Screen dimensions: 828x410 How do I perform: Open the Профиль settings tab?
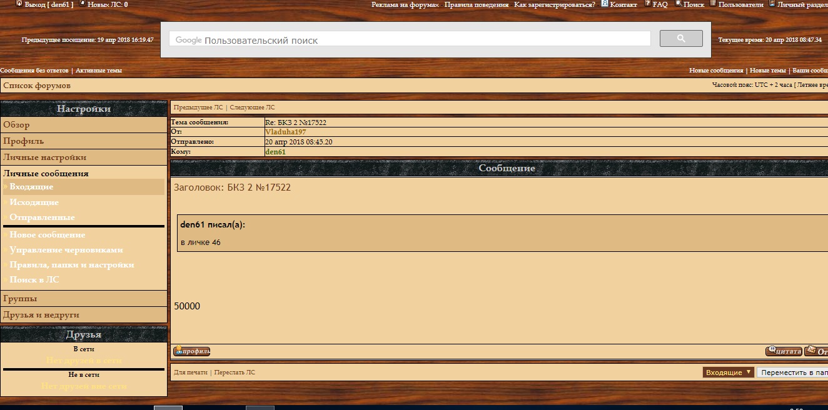(x=24, y=141)
